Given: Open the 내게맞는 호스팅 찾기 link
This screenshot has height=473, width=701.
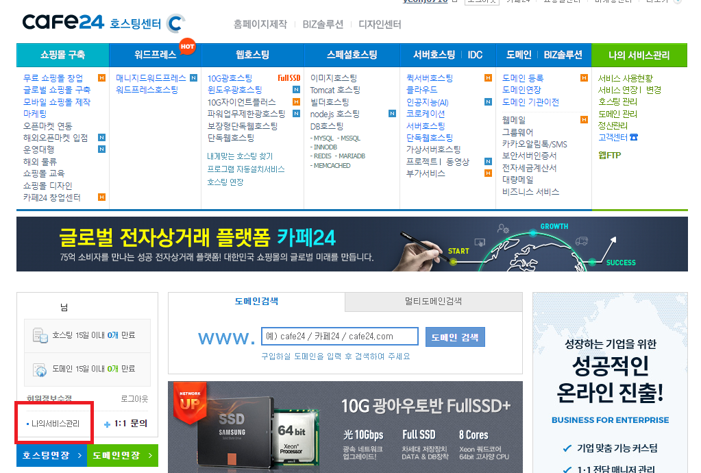Looking at the screenshot, I should pos(240,156).
